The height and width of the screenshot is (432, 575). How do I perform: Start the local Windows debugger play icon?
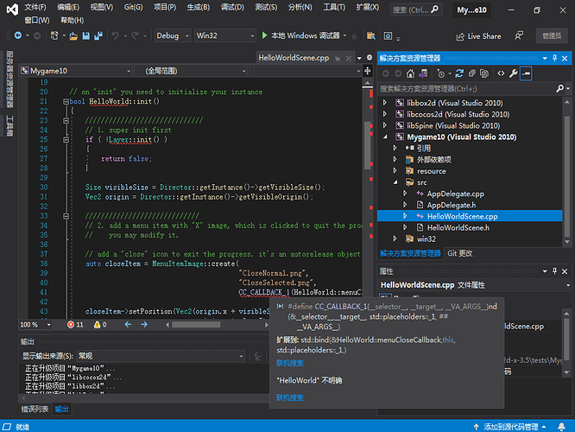pyautogui.click(x=262, y=36)
